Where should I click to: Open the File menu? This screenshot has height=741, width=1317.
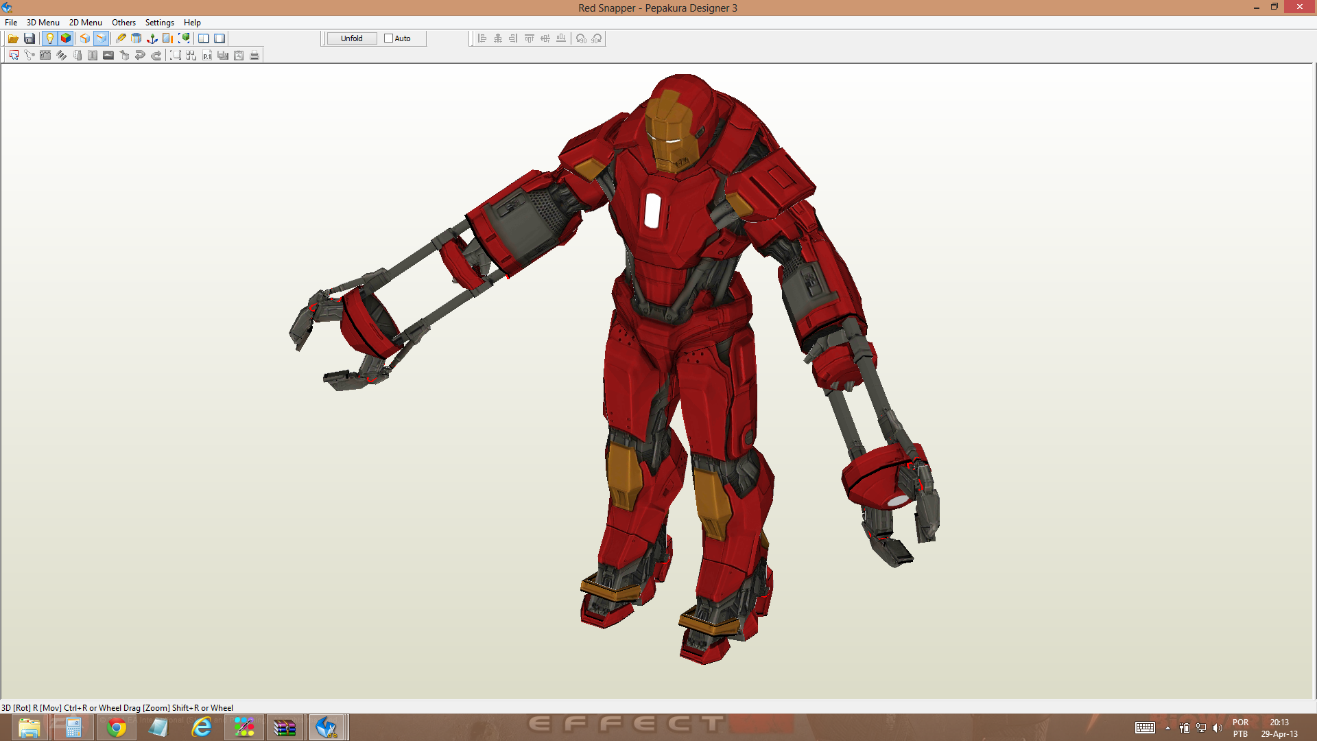click(x=11, y=23)
